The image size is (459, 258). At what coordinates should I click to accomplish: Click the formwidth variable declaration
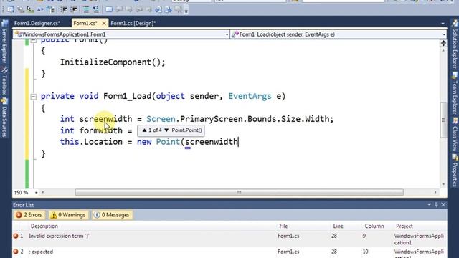(x=101, y=130)
